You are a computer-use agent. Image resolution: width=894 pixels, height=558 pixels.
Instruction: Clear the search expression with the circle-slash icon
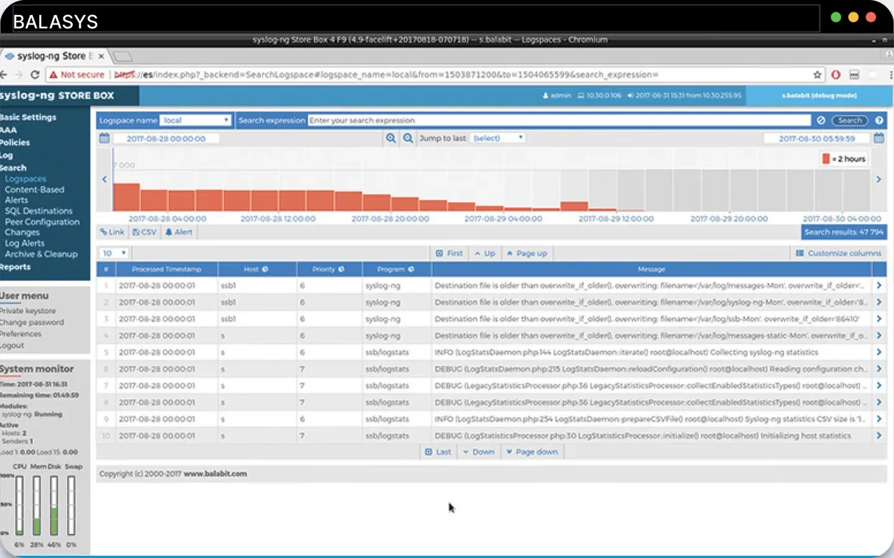[x=821, y=120]
